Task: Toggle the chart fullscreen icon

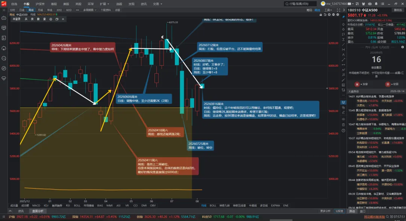Action: (x=338, y=10)
